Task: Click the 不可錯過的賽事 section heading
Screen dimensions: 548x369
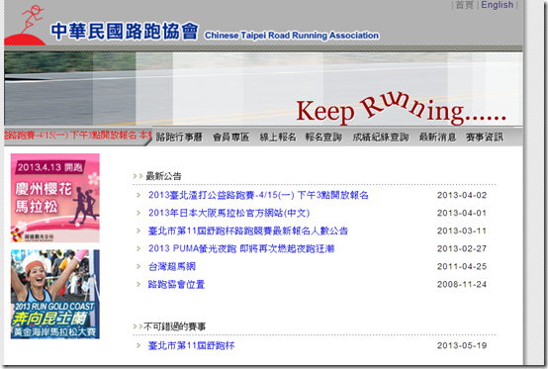Action: (x=174, y=326)
